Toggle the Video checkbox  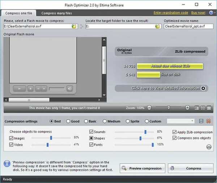pos(11,145)
